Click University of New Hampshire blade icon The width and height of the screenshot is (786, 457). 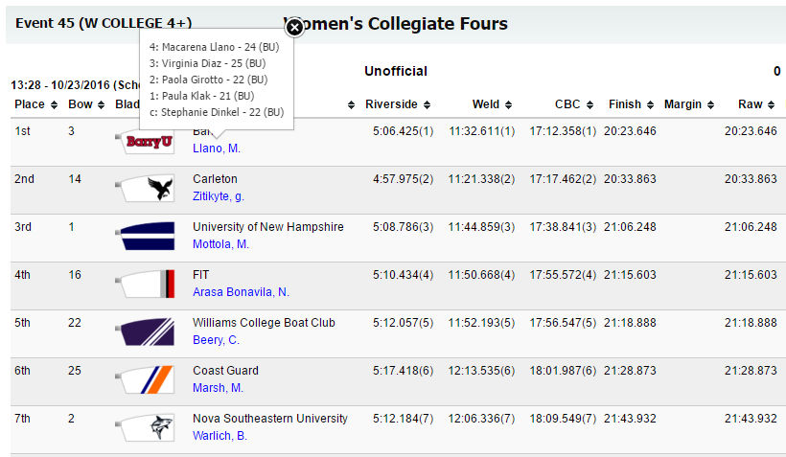[x=145, y=237]
